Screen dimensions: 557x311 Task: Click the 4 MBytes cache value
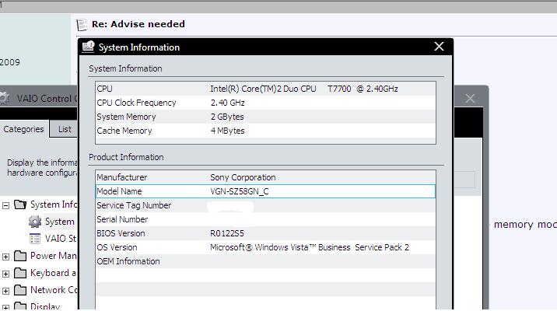coord(228,131)
